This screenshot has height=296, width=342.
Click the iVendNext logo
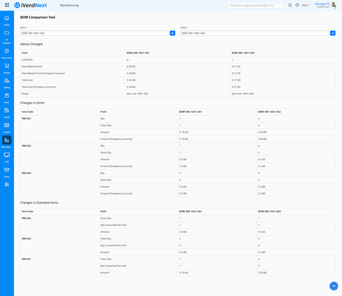[30, 5]
